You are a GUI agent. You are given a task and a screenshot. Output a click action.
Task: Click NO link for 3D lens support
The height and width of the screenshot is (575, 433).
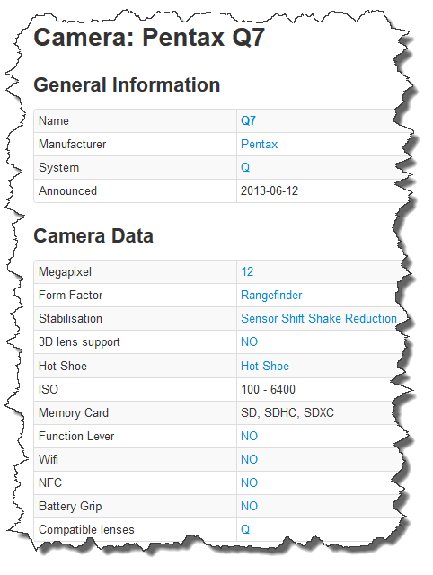click(x=250, y=341)
